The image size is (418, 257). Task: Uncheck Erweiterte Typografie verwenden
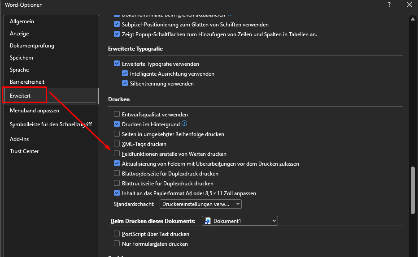click(x=117, y=64)
